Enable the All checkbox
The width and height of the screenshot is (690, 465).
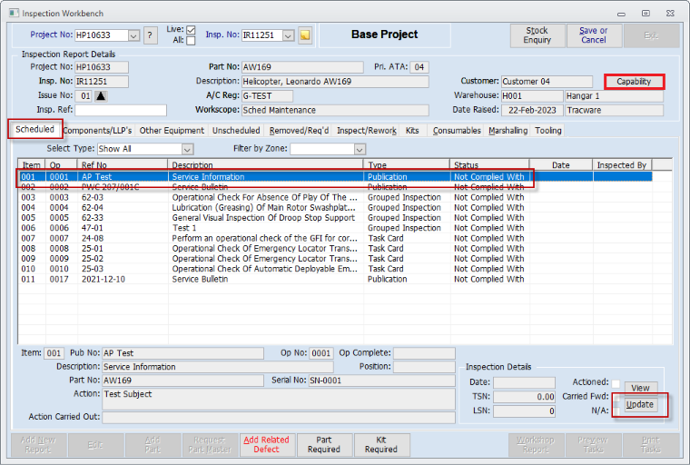click(x=191, y=41)
